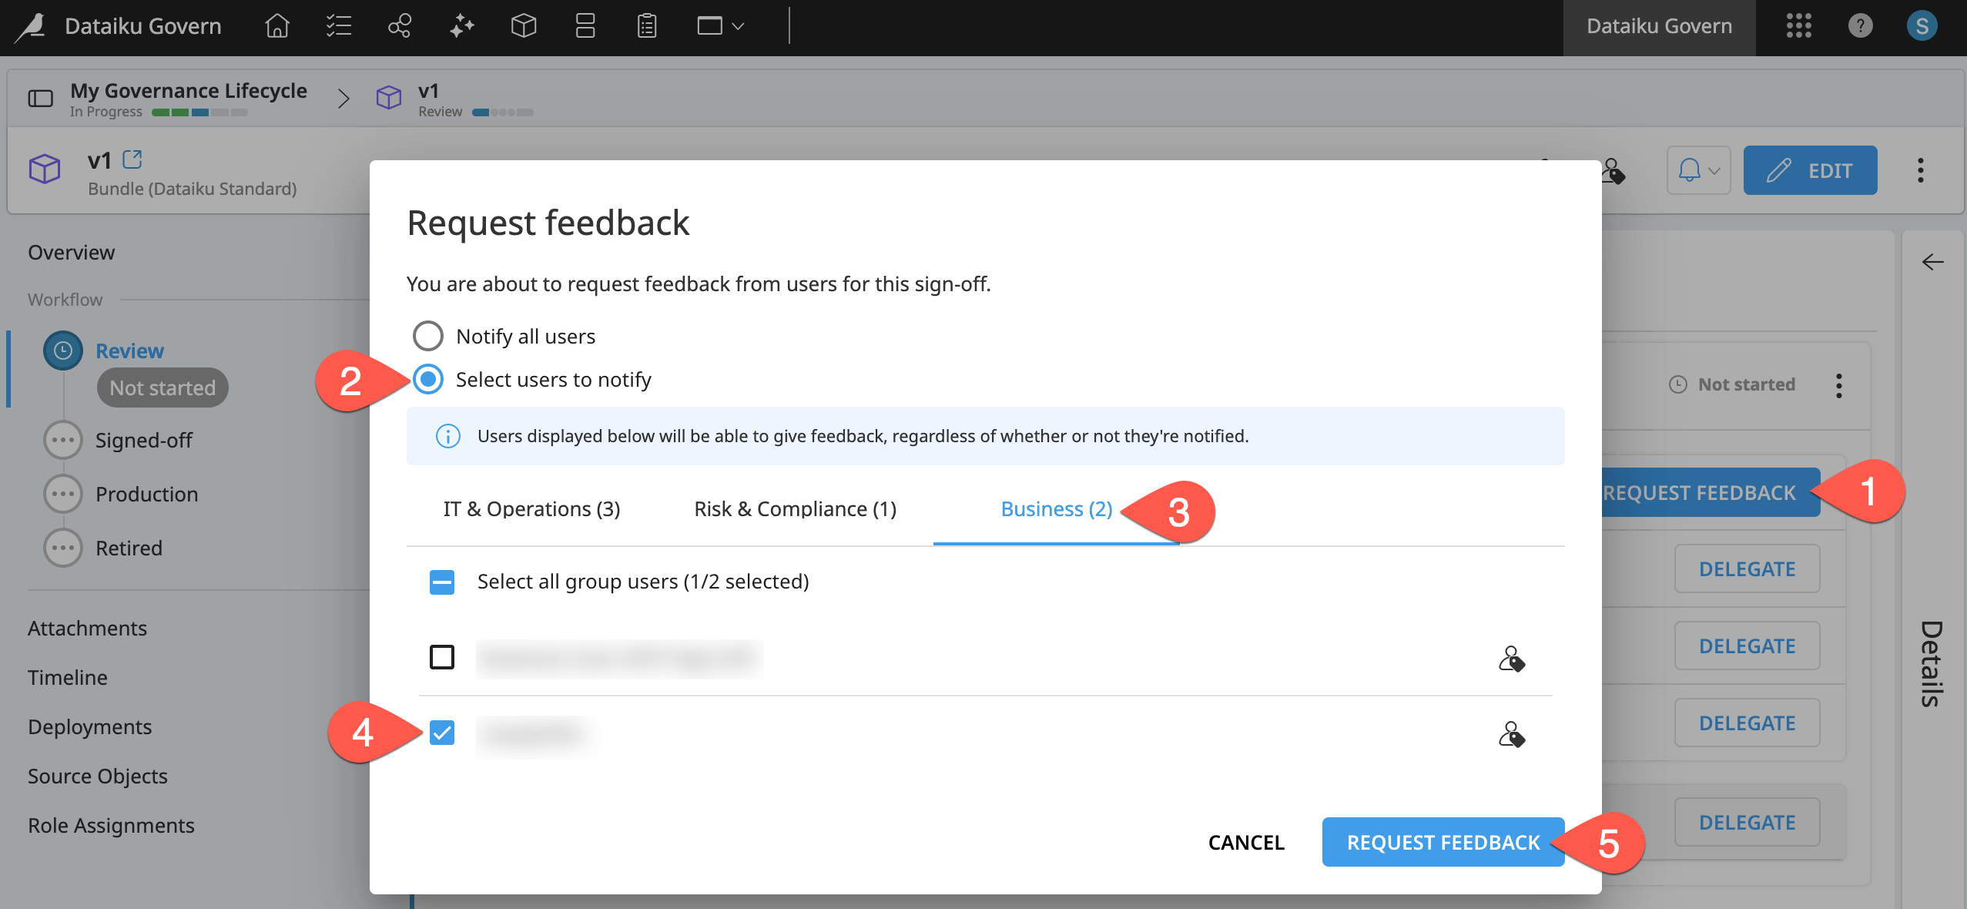The height and width of the screenshot is (909, 1967).
Task: Uncheck the 'Select all group users' checkbox
Action: 441,582
